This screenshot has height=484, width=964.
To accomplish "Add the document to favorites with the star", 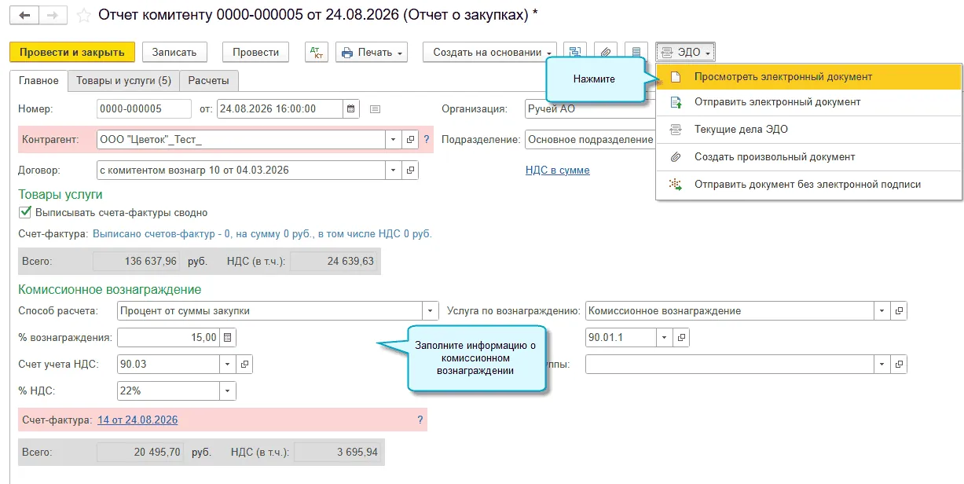I will coord(84,16).
